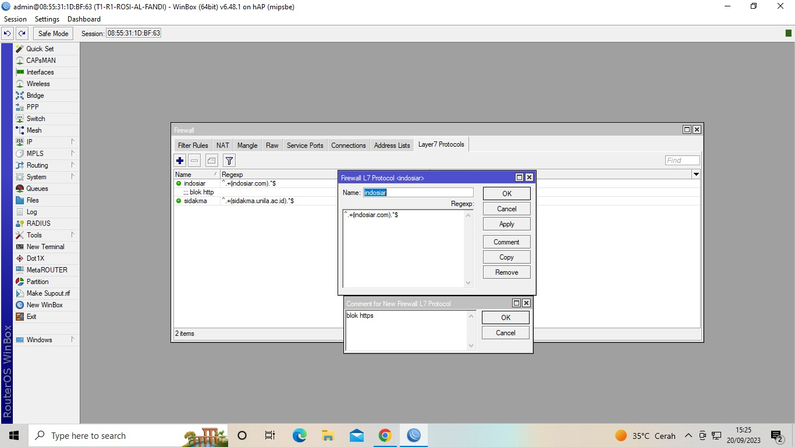Click OK in the L7 Protocol dialog
The image size is (795, 447).
[506, 194]
